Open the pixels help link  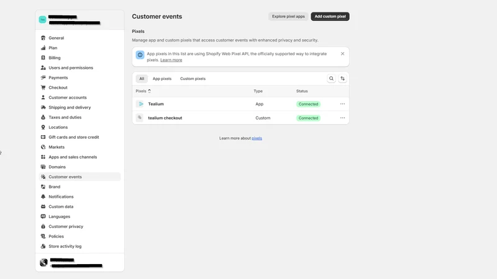click(x=257, y=138)
